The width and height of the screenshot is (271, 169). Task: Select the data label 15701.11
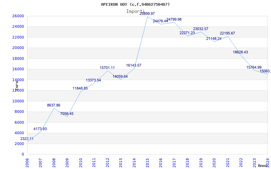[x=107, y=68]
